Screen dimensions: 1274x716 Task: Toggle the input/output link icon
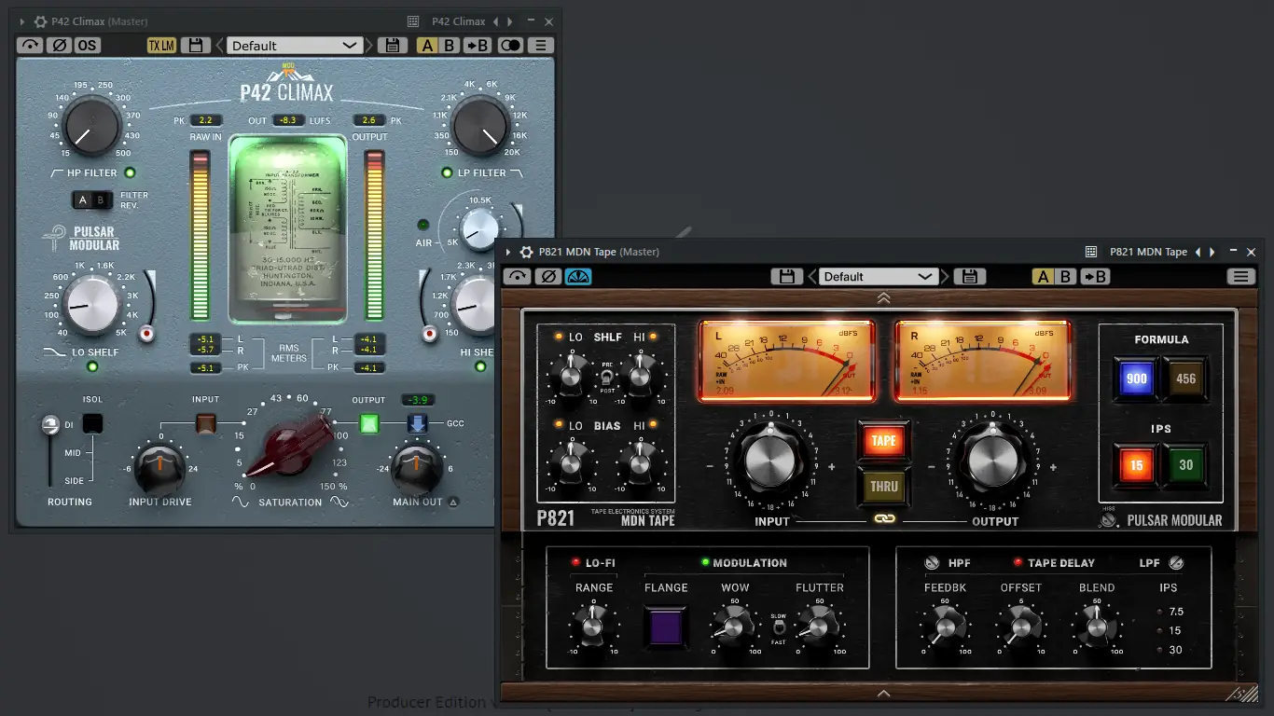[883, 518]
